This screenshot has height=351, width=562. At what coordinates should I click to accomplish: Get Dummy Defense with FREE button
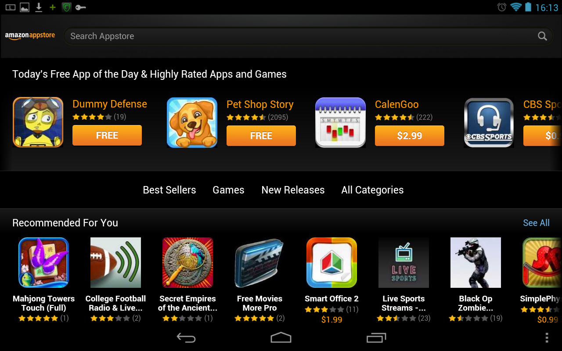tap(107, 135)
